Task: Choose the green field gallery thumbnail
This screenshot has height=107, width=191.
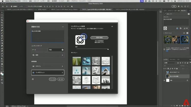Action: 77,61
